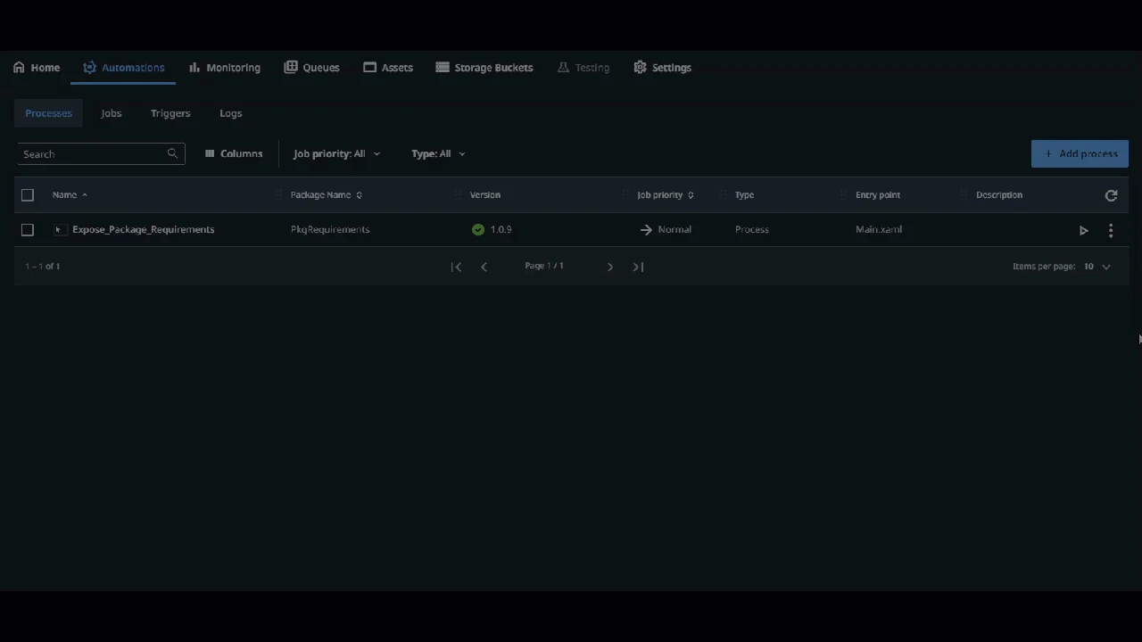Refresh the processes table
Screen dimensions: 1142x642
click(1111, 195)
